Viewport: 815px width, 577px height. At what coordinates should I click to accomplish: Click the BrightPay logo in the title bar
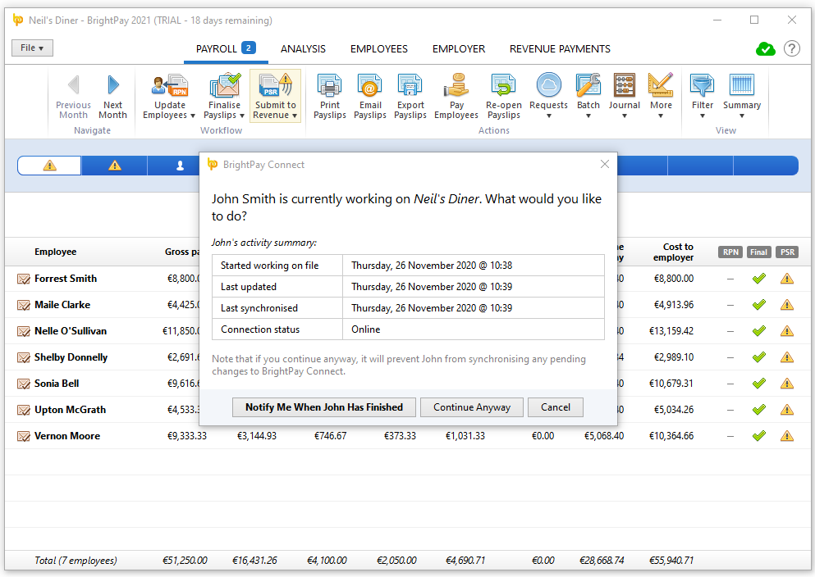click(x=18, y=20)
